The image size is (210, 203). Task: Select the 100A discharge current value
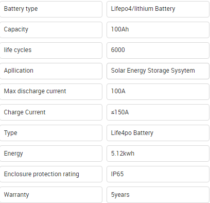pos(158,92)
